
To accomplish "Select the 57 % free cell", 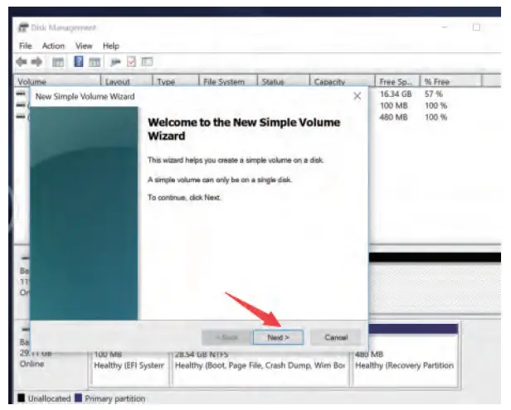I will coord(433,94).
